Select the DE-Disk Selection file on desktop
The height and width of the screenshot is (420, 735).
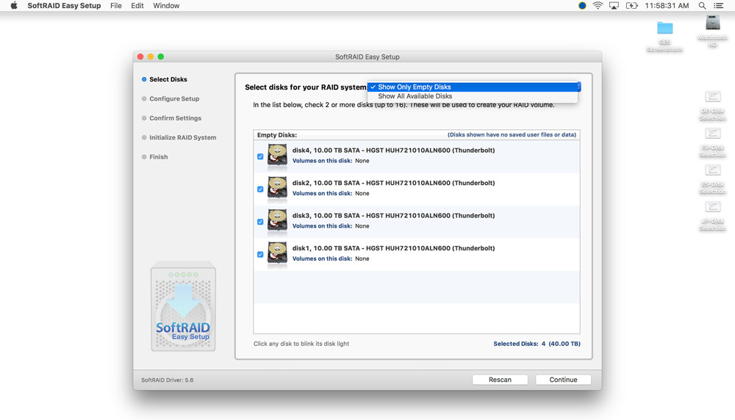point(712,106)
